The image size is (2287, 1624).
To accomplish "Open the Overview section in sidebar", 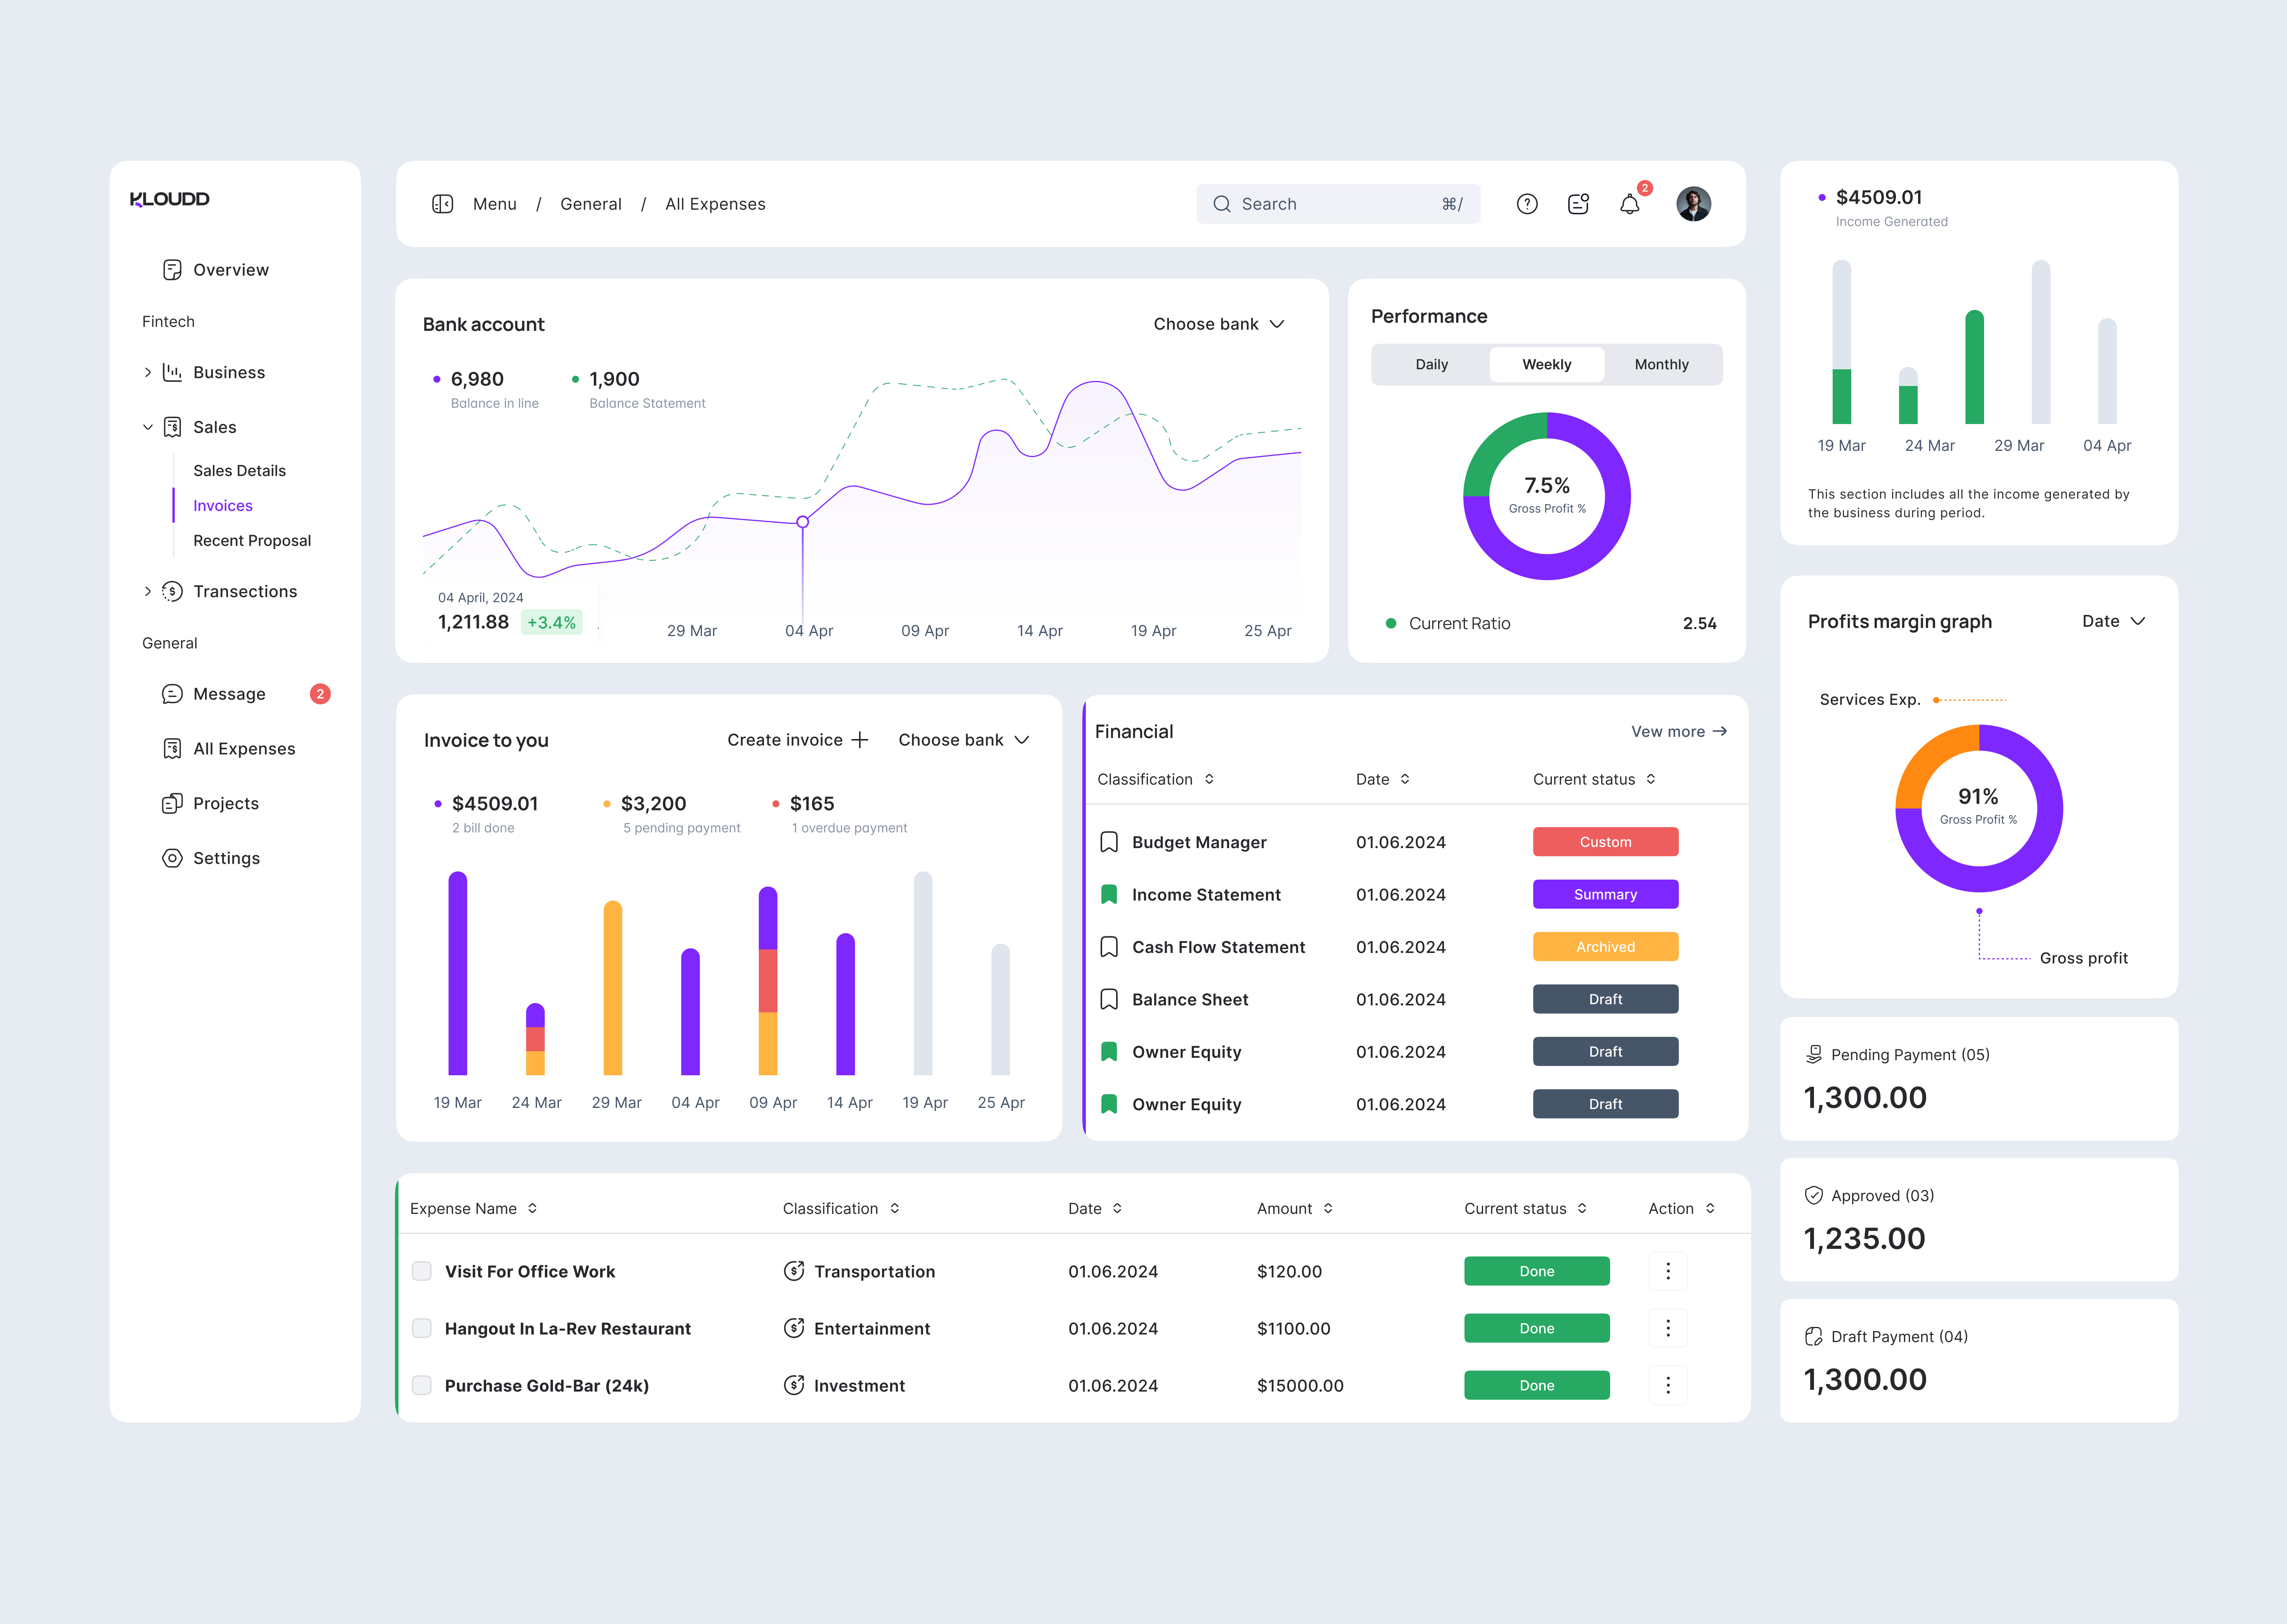I will click(x=231, y=269).
